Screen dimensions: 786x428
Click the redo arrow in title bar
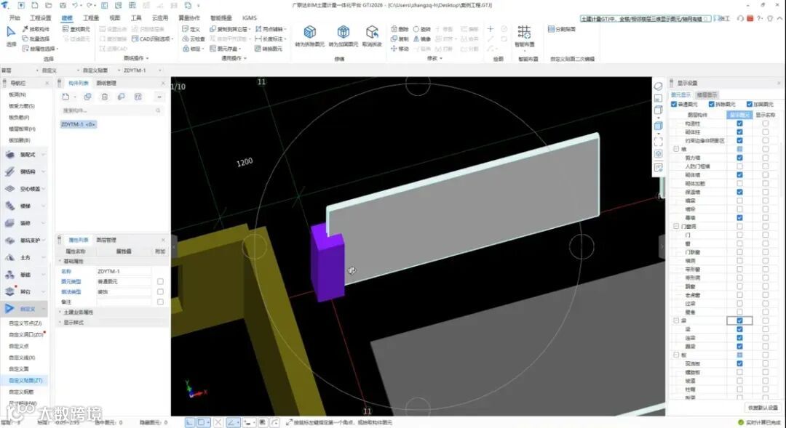[x=90, y=5]
